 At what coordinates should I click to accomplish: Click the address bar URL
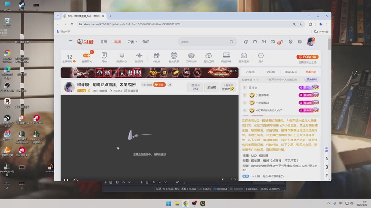pyautogui.click(x=132, y=24)
